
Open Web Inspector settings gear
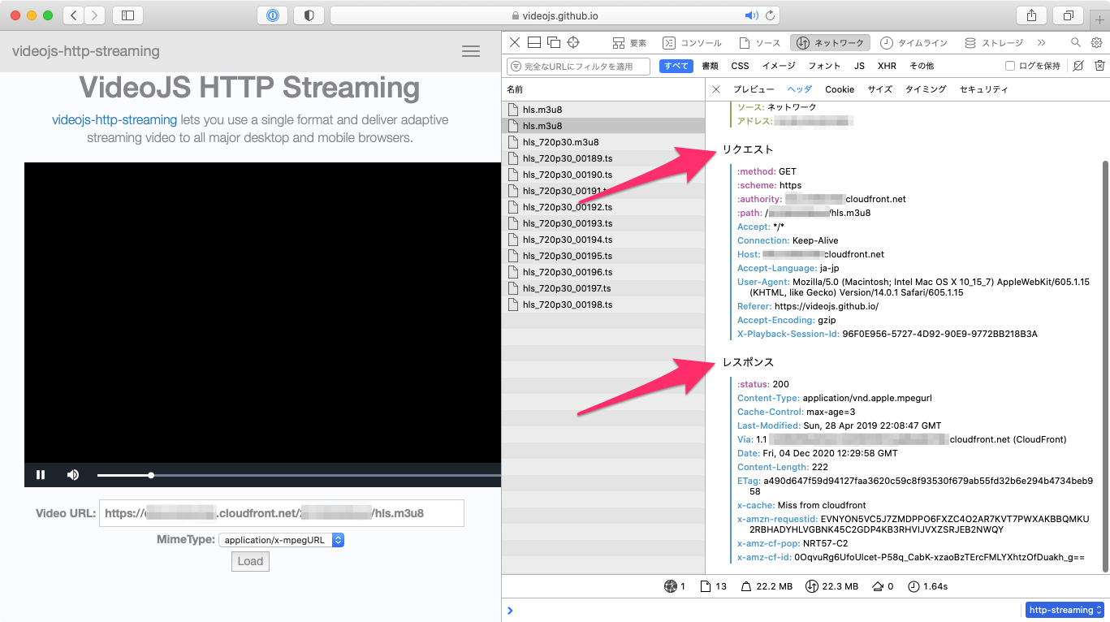coord(1096,43)
